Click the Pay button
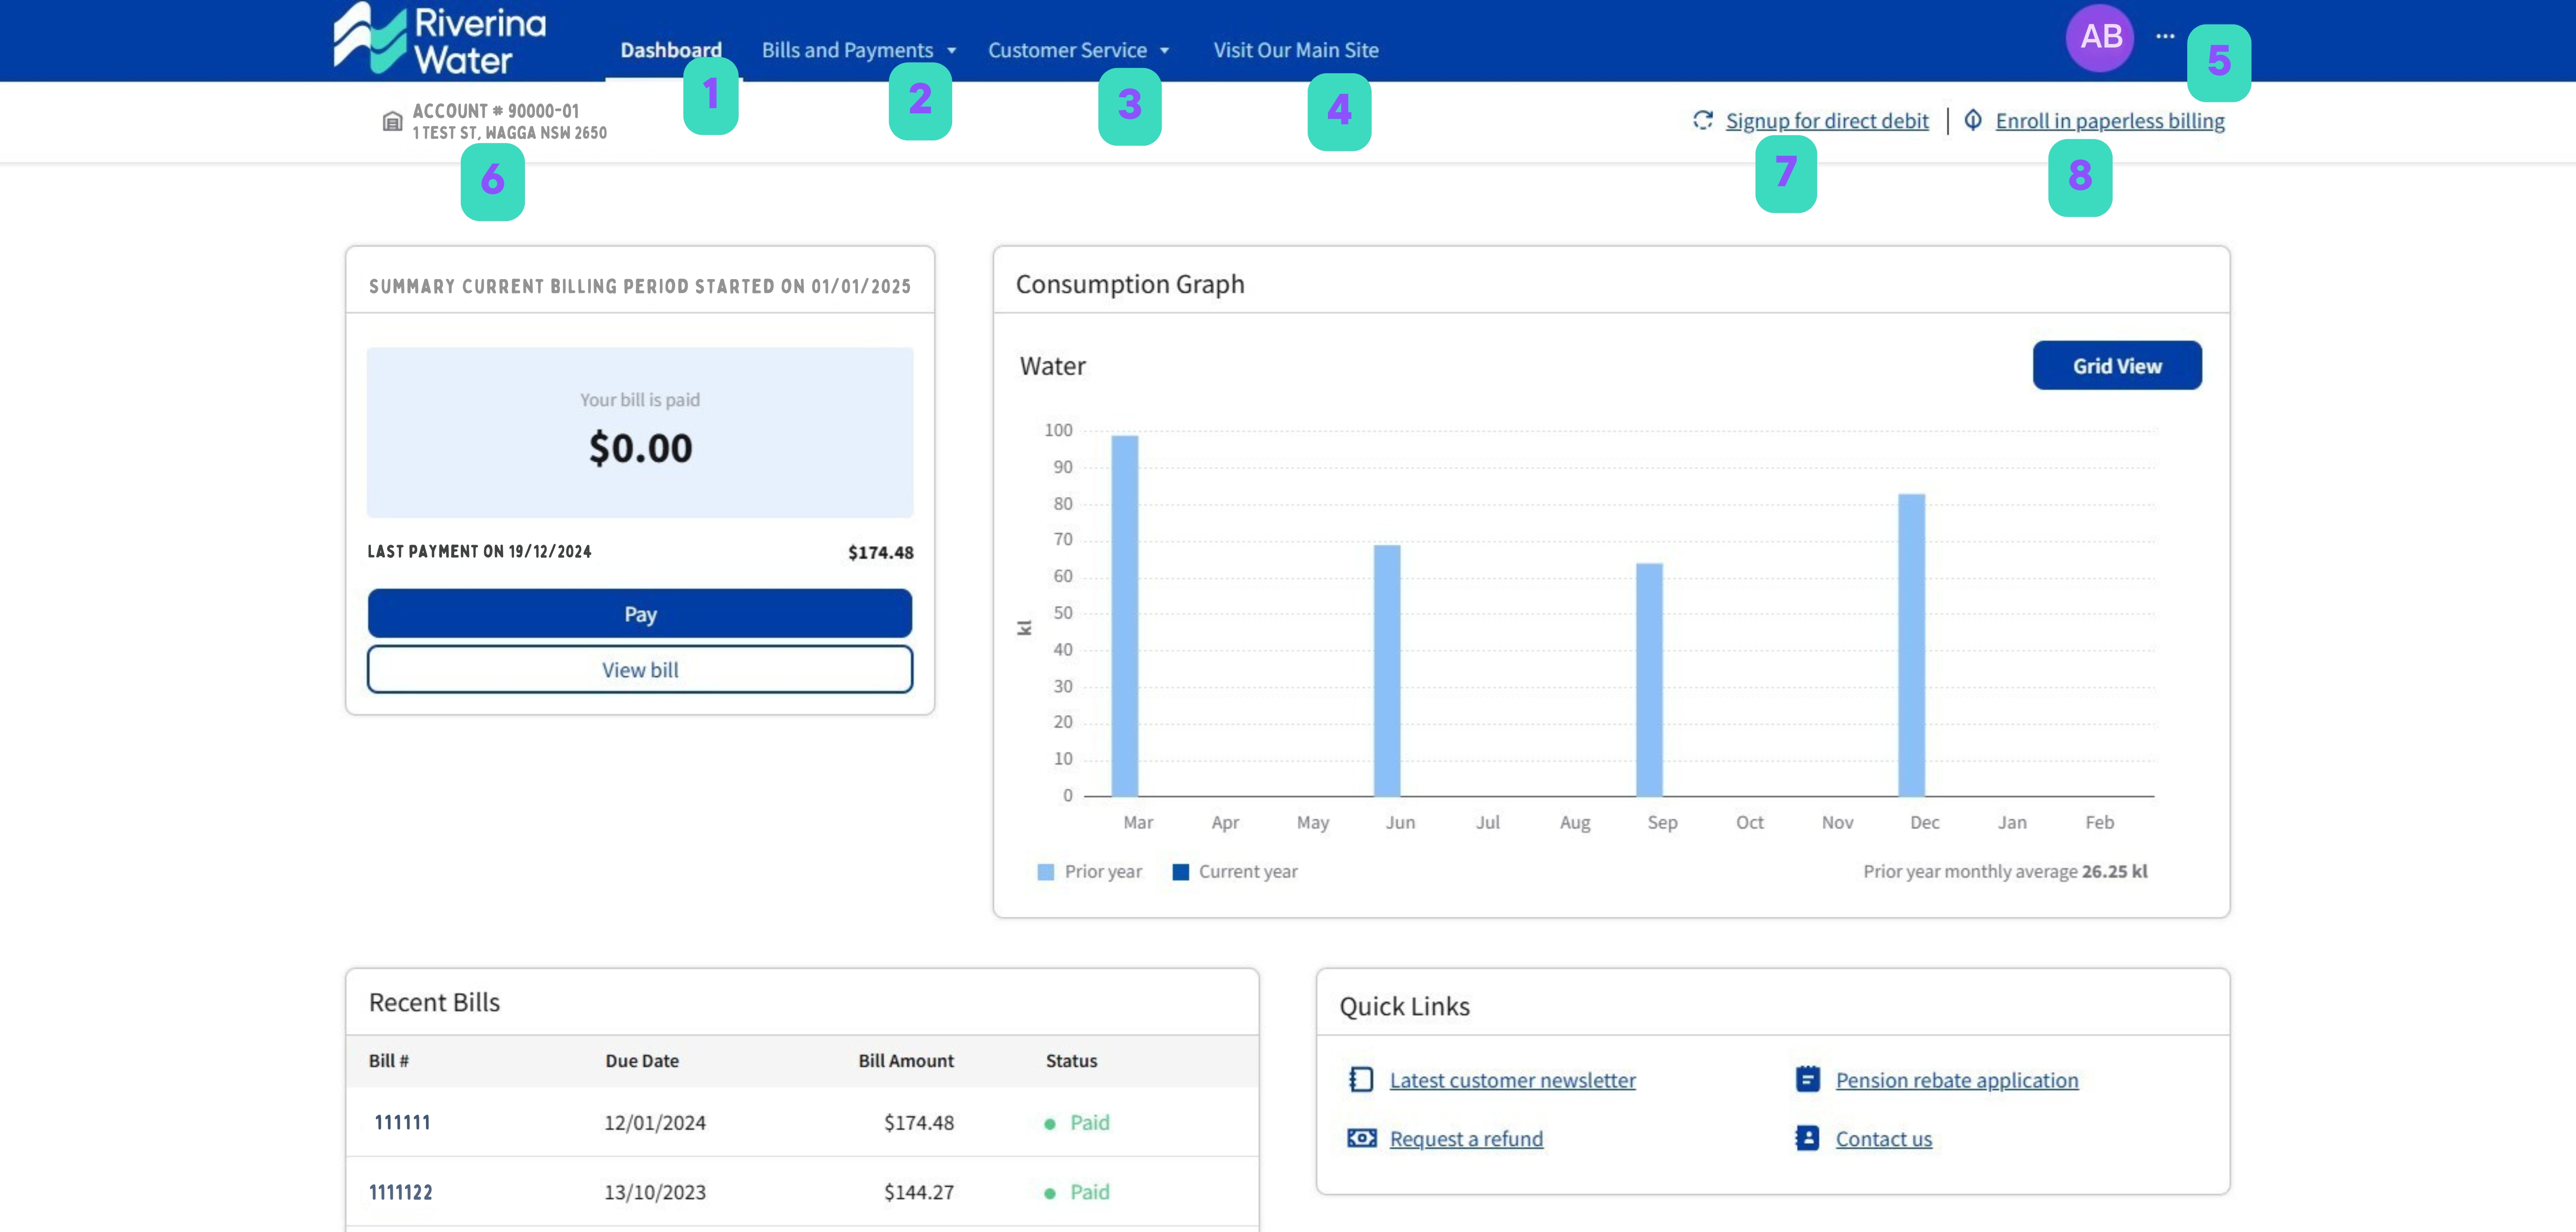Screen dimensions: 2576x1232 coord(640,614)
